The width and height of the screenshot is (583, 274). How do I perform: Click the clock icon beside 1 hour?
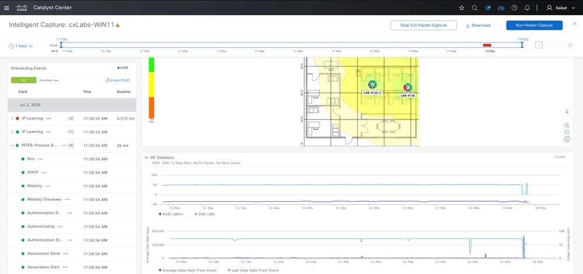pos(12,46)
